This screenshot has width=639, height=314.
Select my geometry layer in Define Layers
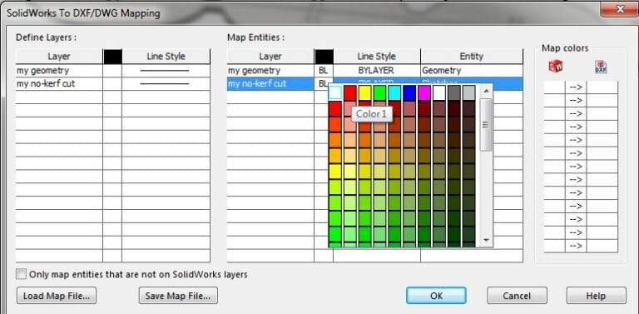pos(59,71)
